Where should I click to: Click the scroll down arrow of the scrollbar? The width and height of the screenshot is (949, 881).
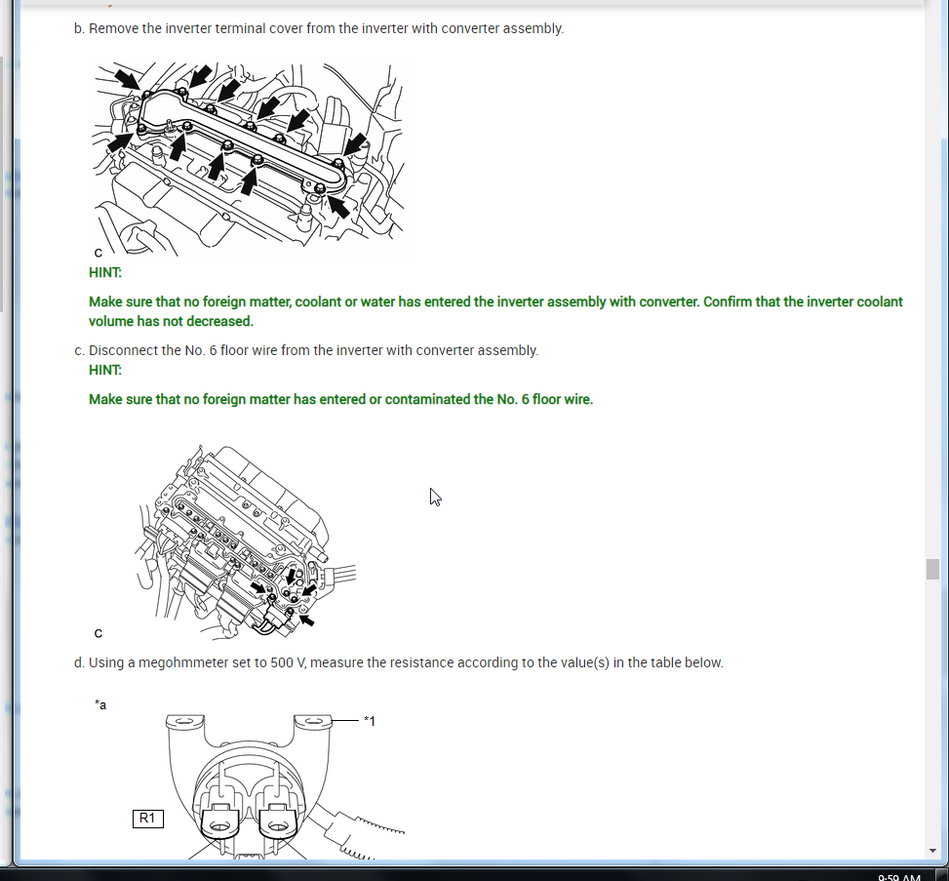coord(932,851)
